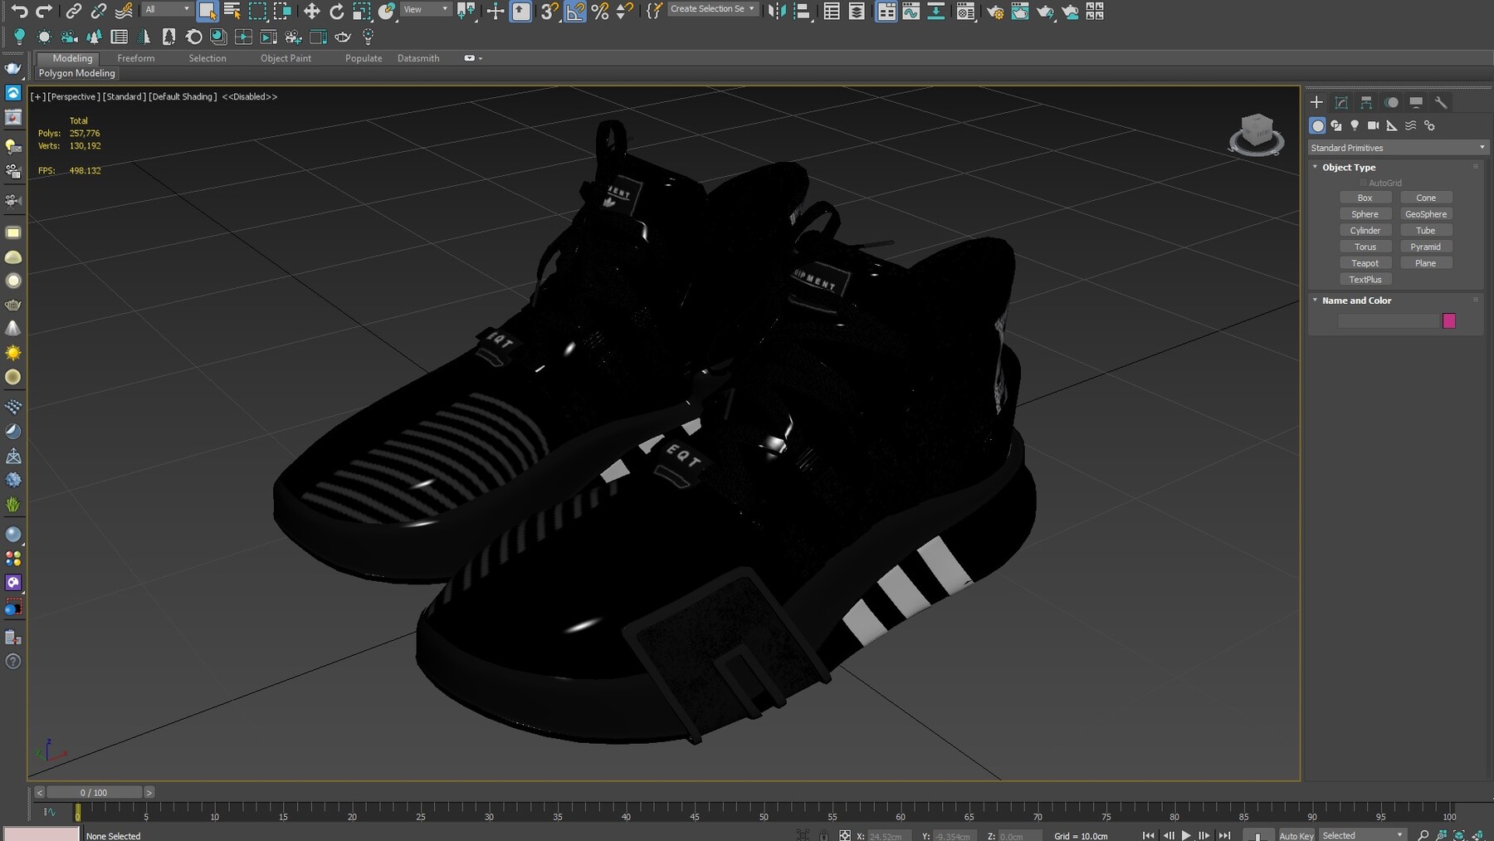Viewport: 1494px width, 841px height.
Task: Switch to the Modify command panel
Action: (x=1341, y=101)
